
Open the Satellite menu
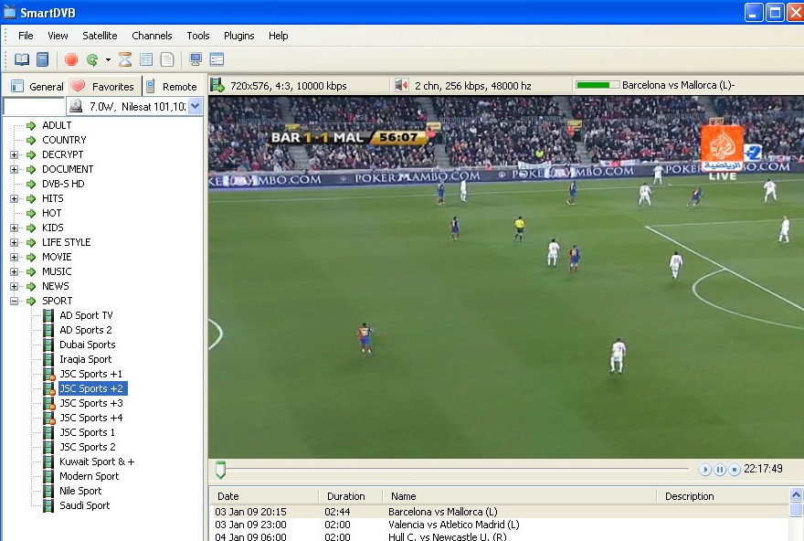click(100, 36)
